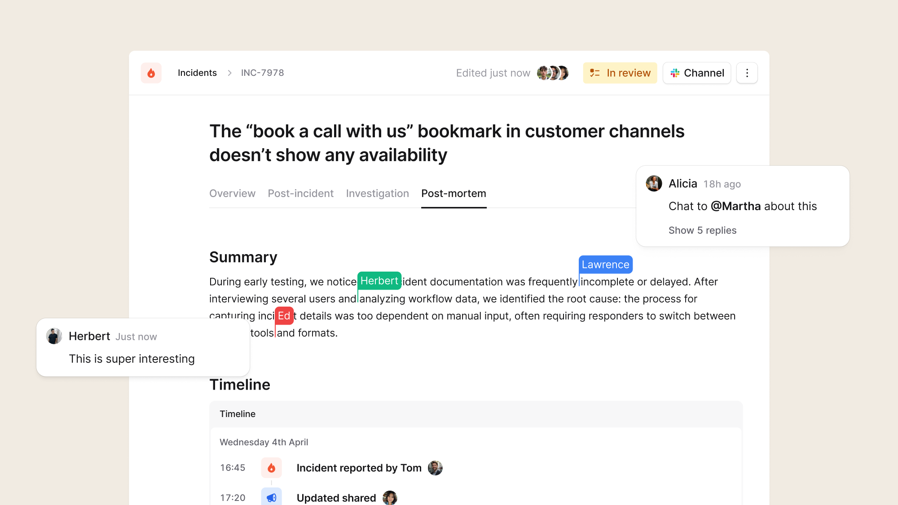
Task: Expand Show 5 replies in Alicia's comment
Action: [702, 230]
